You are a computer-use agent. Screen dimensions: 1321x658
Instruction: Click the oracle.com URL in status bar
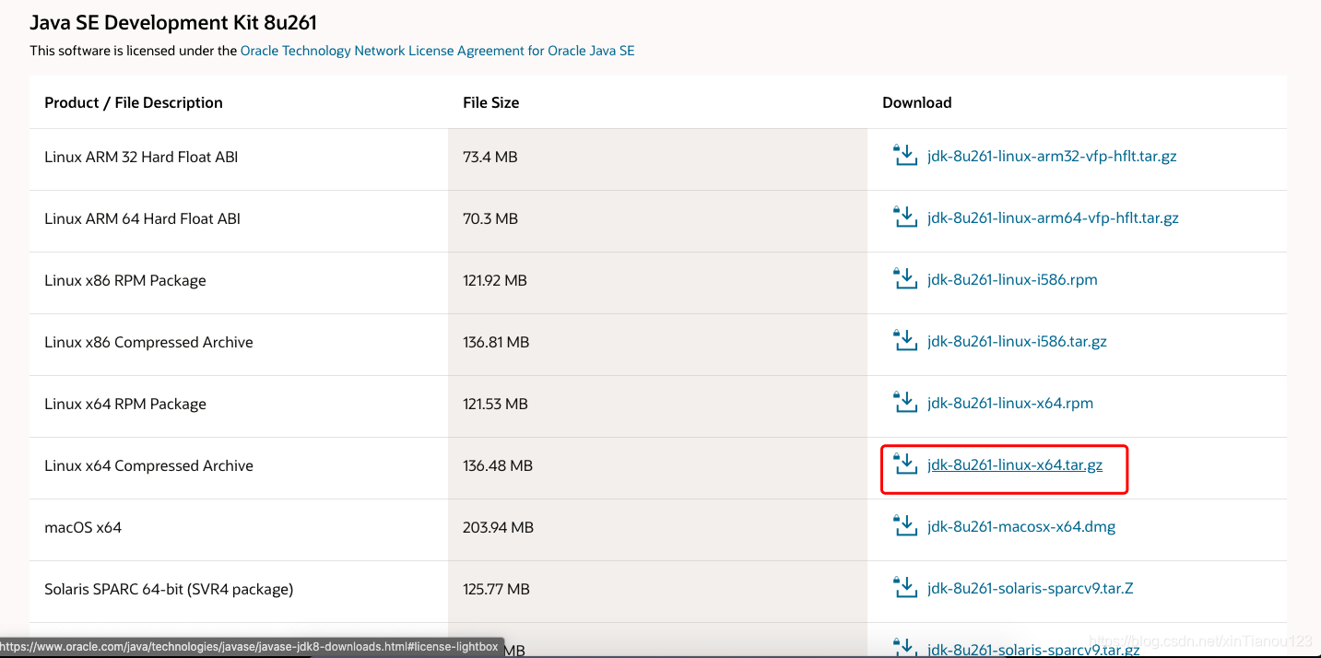250,647
